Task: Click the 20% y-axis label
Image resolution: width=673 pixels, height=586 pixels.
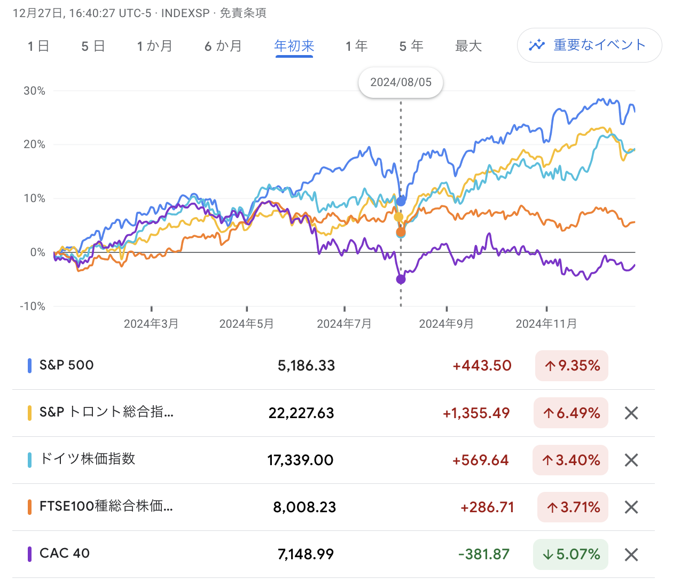Action: (34, 144)
